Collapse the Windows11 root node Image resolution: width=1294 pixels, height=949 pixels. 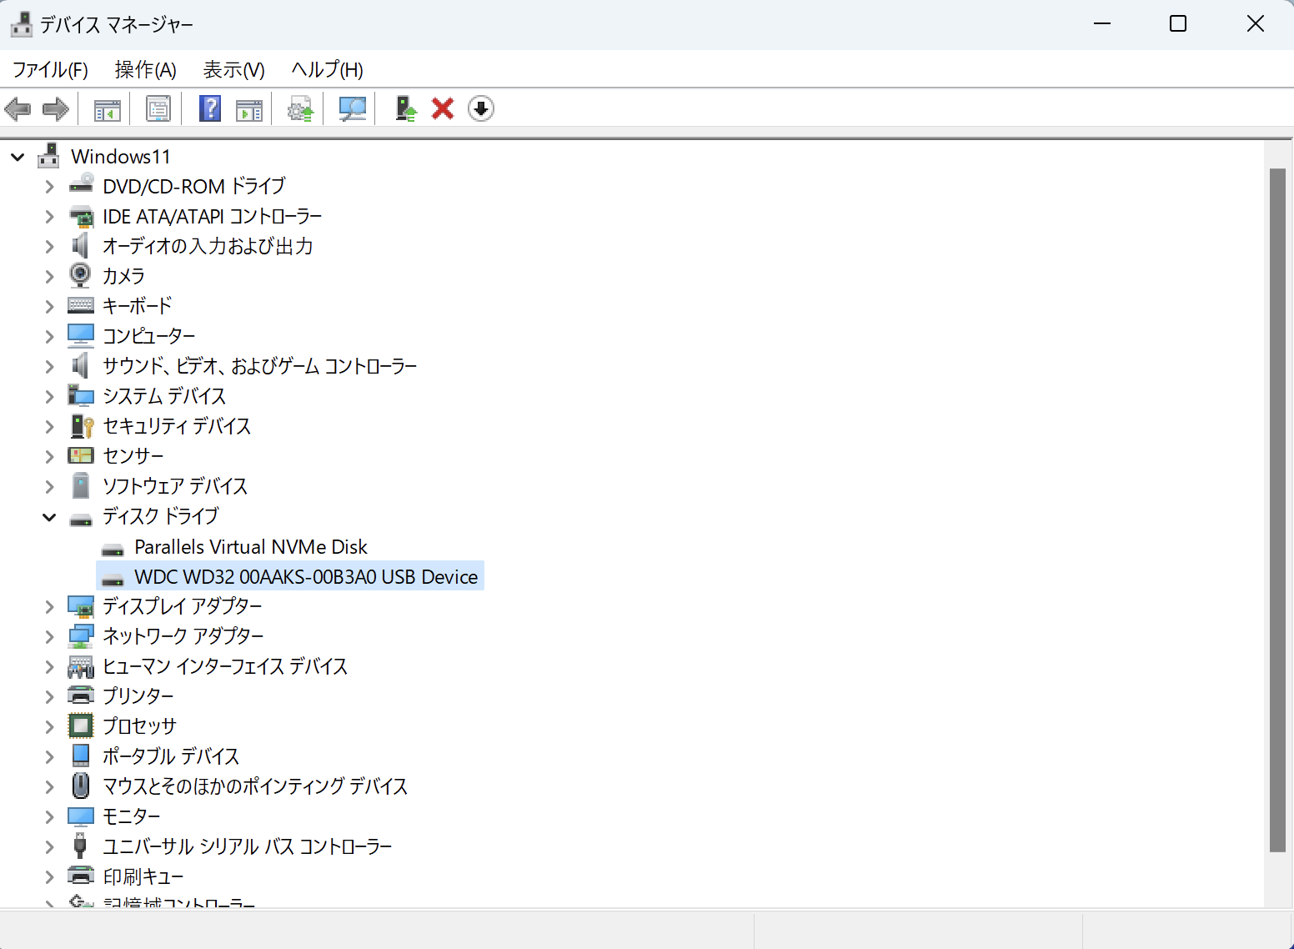(x=18, y=157)
